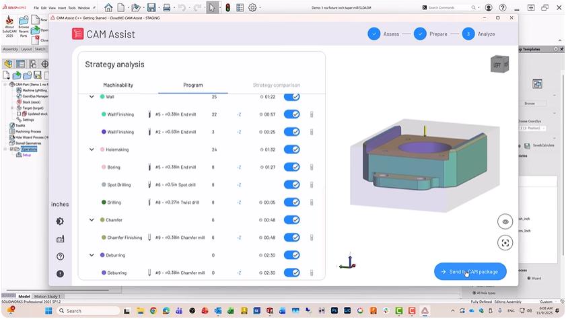Click drag handle on Boring row
The width and height of the screenshot is (566, 319).
tap(312, 167)
